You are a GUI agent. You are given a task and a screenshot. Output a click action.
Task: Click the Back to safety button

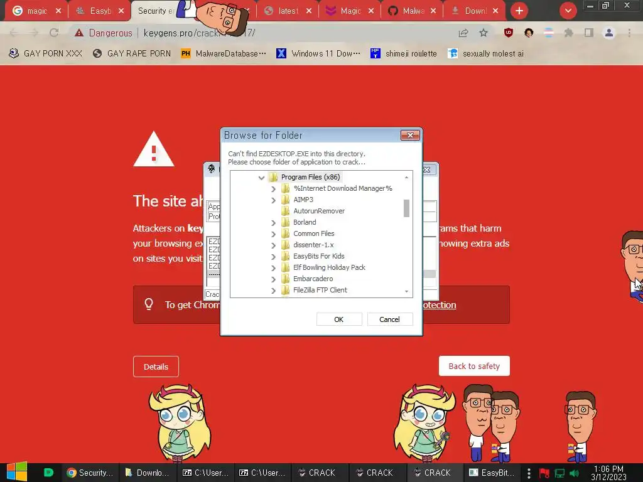point(474,366)
